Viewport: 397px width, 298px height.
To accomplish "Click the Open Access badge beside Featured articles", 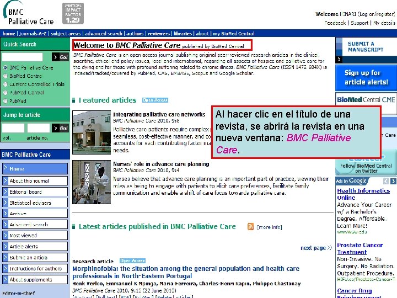I will click(155, 100).
